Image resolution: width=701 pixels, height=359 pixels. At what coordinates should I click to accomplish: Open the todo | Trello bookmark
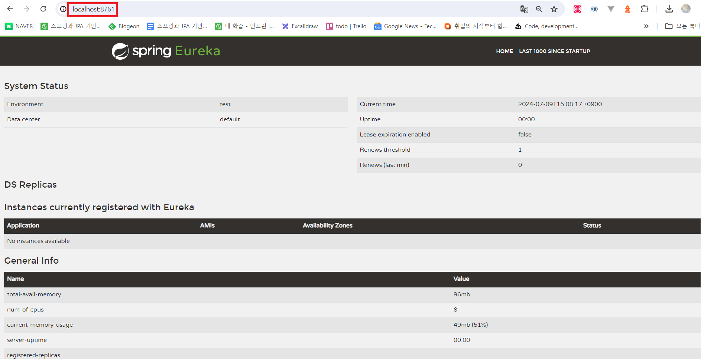click(x=346, y=26)
